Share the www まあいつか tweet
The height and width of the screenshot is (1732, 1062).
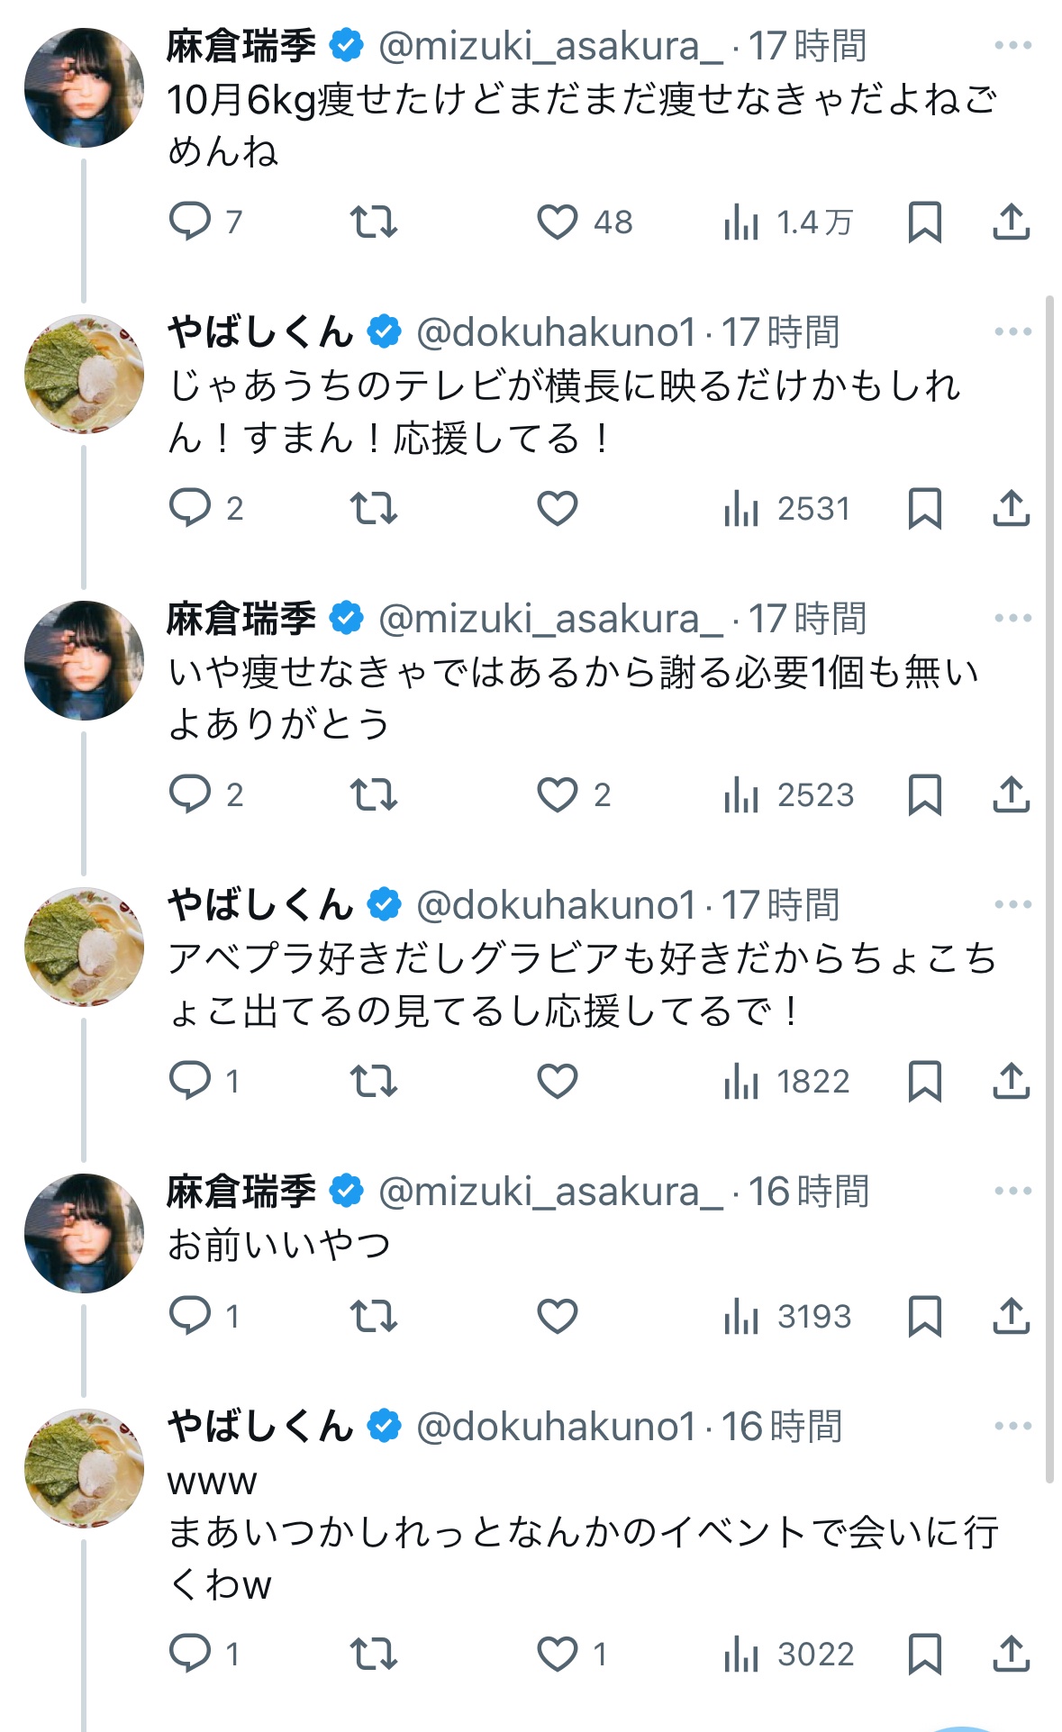pos(1011,1654)
